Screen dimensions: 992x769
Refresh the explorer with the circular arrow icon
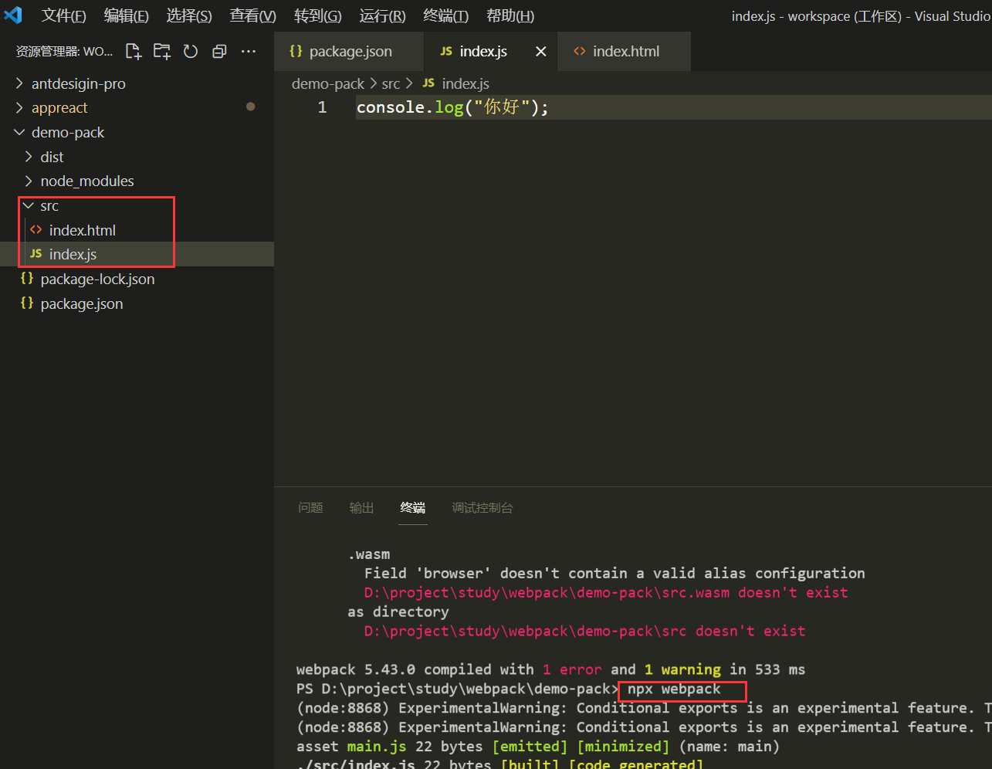pyautogui.click(x=191, y=51)
